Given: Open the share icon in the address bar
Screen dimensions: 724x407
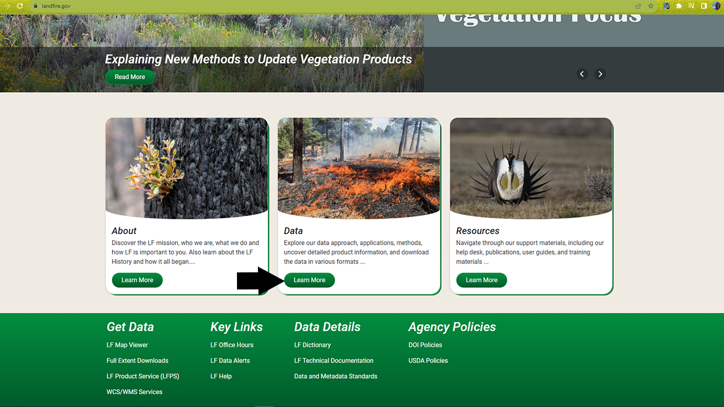Looking at the screenshot, I should pyautogui.click(x=638, y=6).
